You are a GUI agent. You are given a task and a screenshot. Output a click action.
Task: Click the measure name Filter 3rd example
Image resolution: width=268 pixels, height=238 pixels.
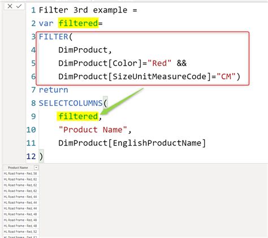point(83,10)
